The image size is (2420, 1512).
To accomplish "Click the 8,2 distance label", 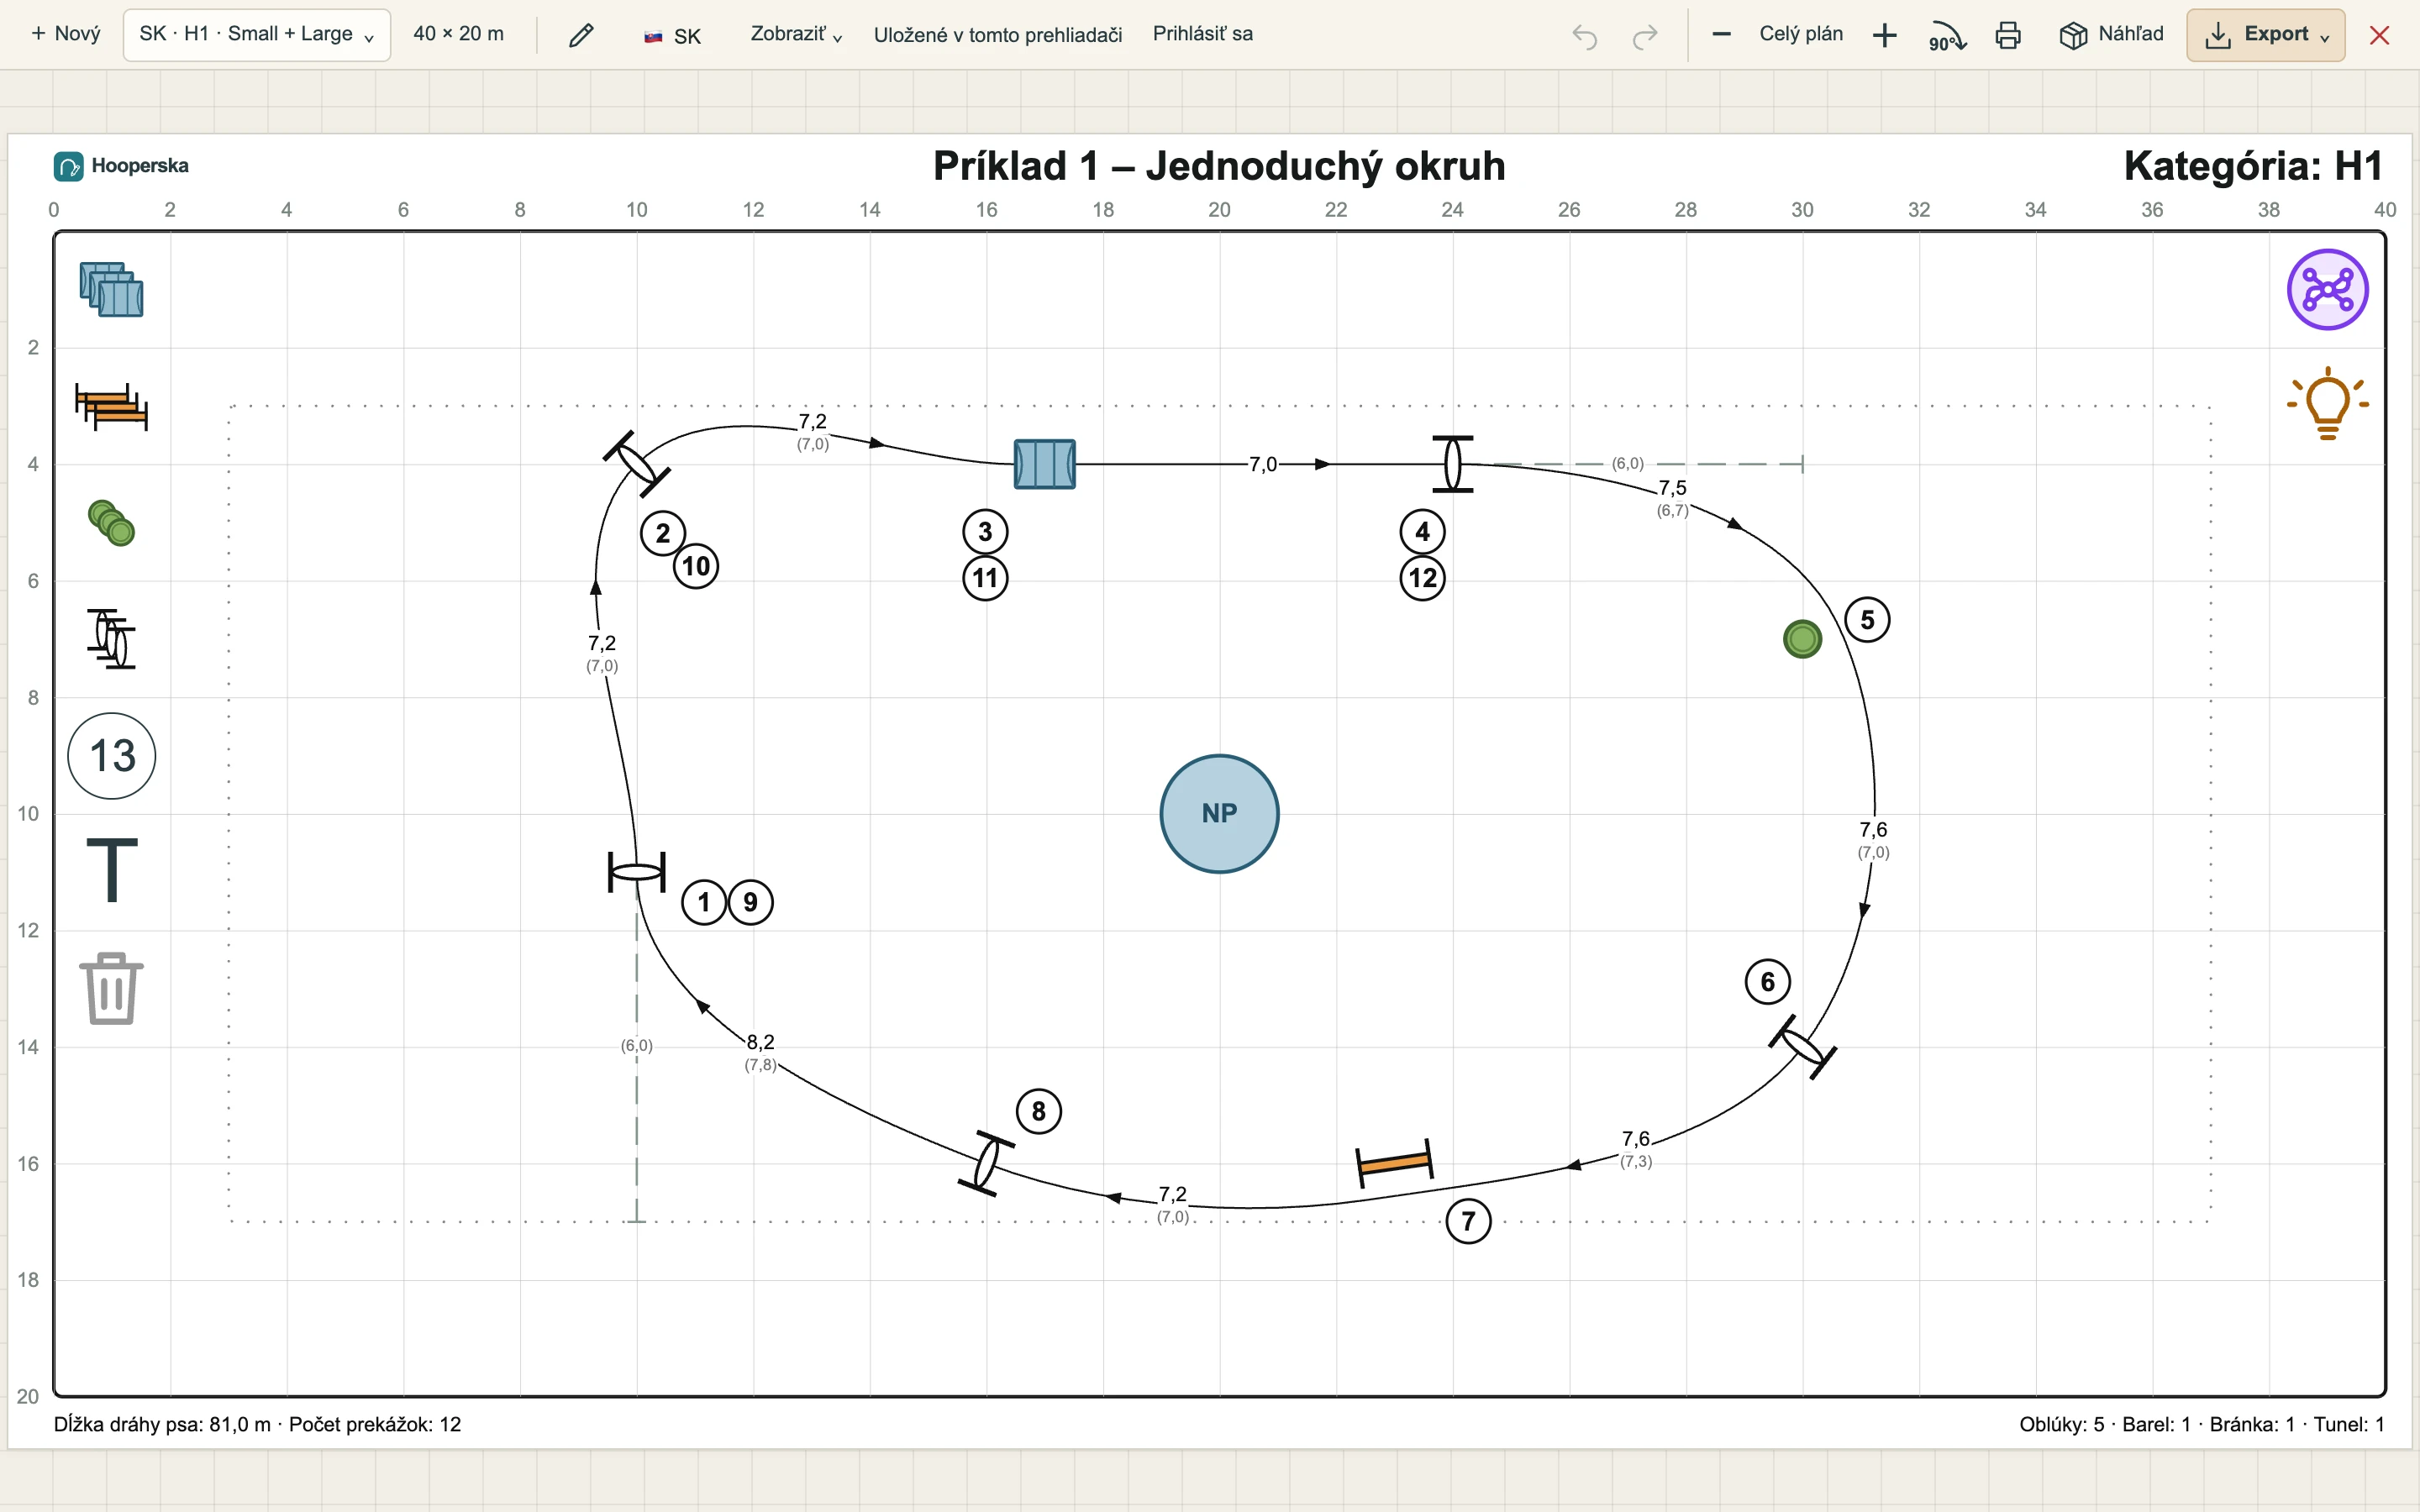I will point(760,1042).
